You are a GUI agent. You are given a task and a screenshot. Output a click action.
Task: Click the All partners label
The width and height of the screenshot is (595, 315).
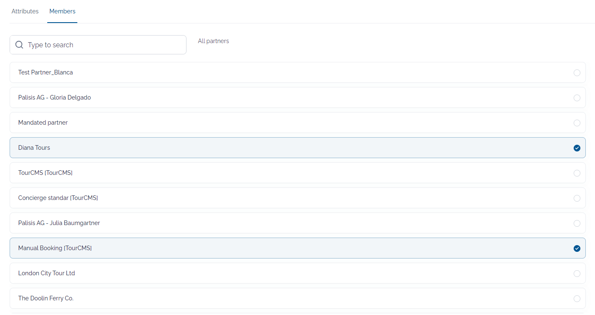tap(213, 41)
